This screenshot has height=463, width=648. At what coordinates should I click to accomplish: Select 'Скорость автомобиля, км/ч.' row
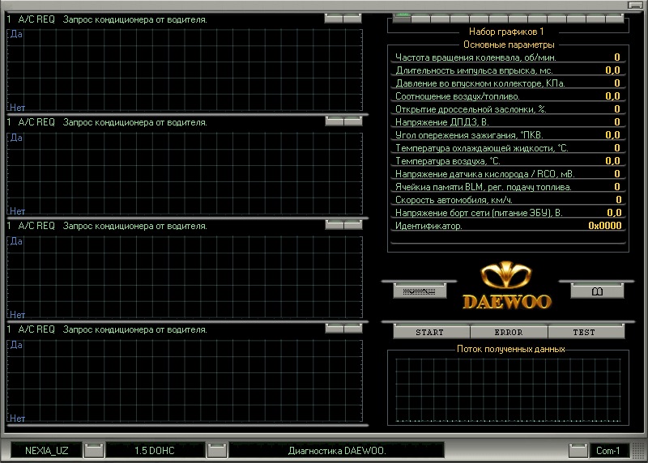[x=508, y=200]
